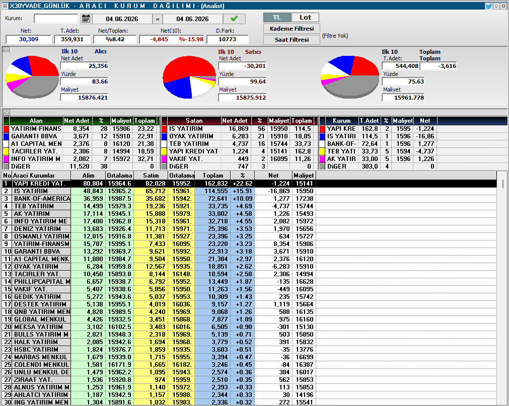Click the Net(10) value -4,845
This screenshot has width=509, height=406.
pos(159,39)
